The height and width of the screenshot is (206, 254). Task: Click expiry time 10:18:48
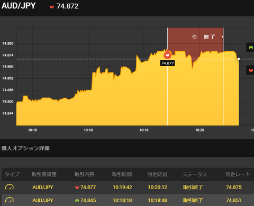click(x=158, y=200)
